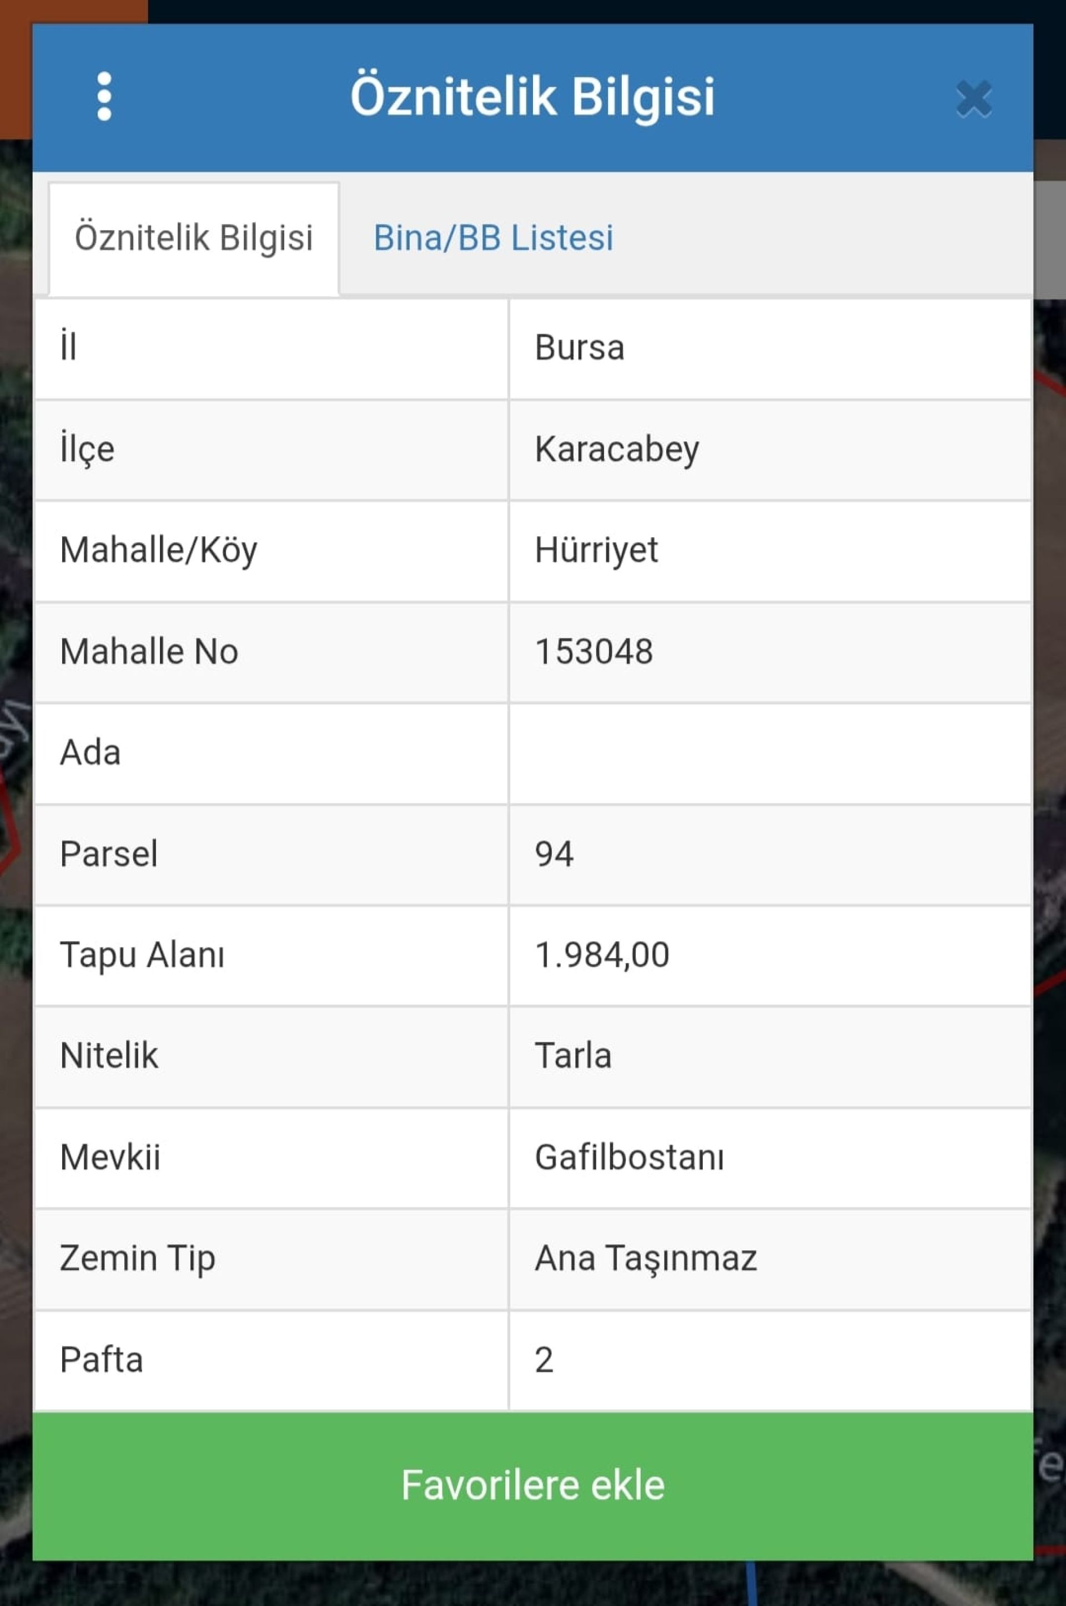Click the Karacabey district value
1066x1606 pixels.
coord(617,449)
